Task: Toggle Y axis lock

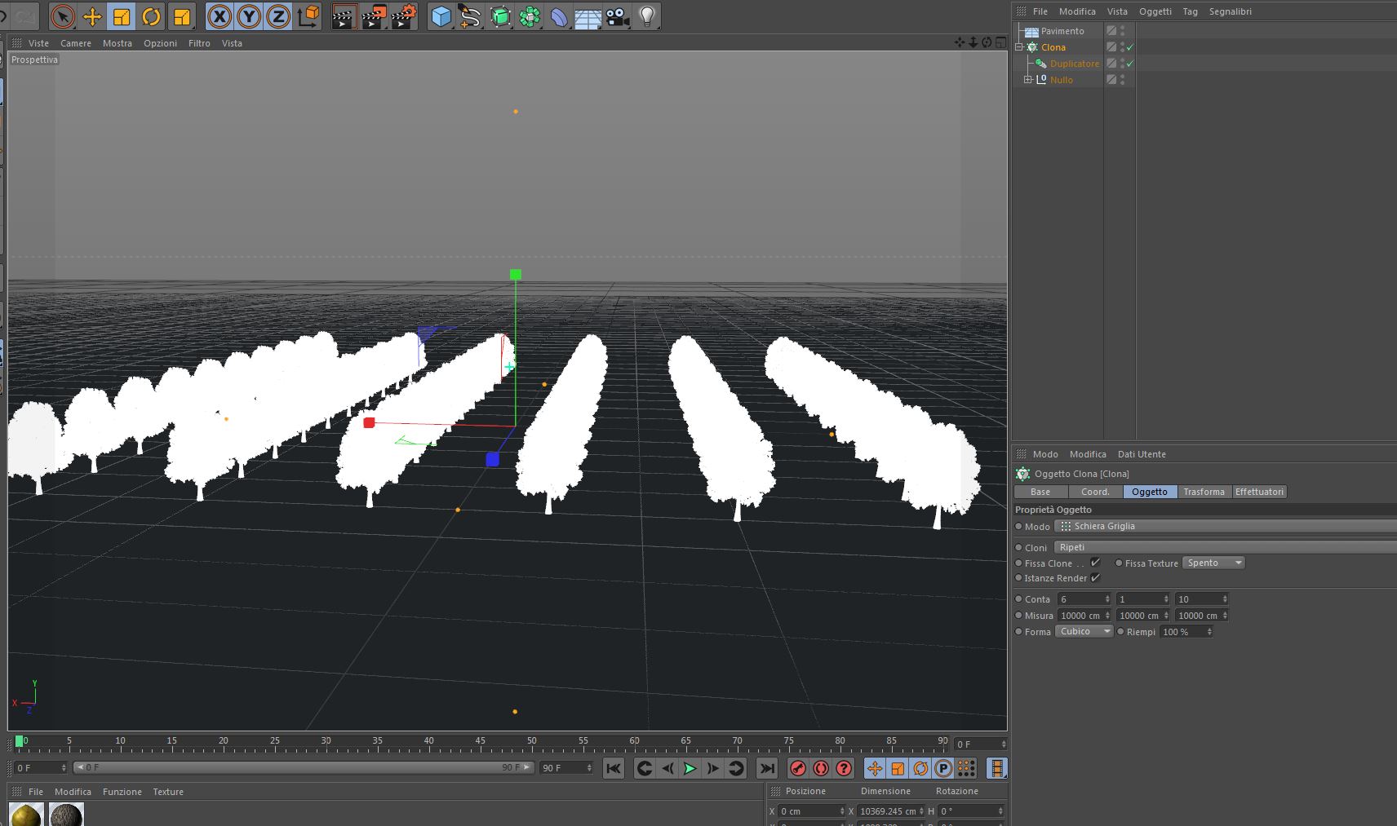Action: 249,16
